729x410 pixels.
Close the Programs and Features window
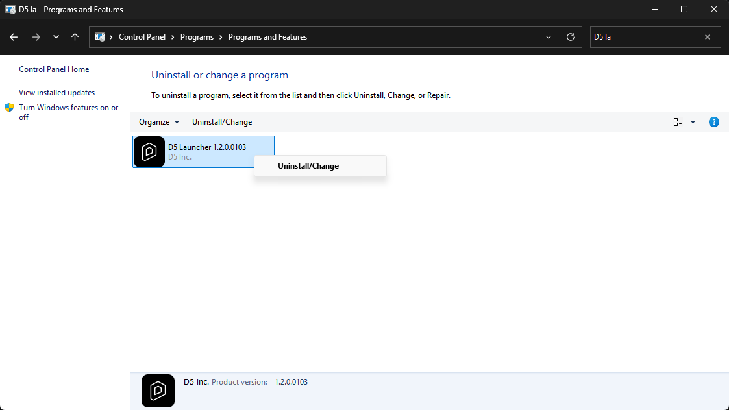[713, 9]
